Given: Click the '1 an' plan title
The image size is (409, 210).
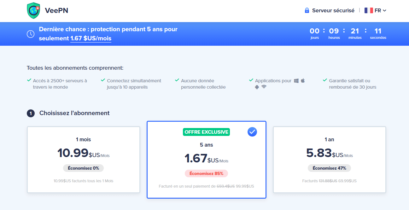Looking at the screenshot, I should (x=329, y=139).
